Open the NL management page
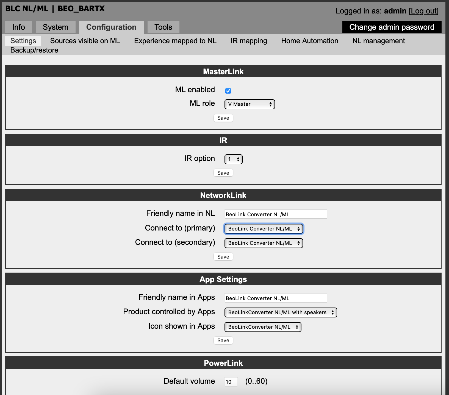This screenshot has height=395, width=449. 379,41
